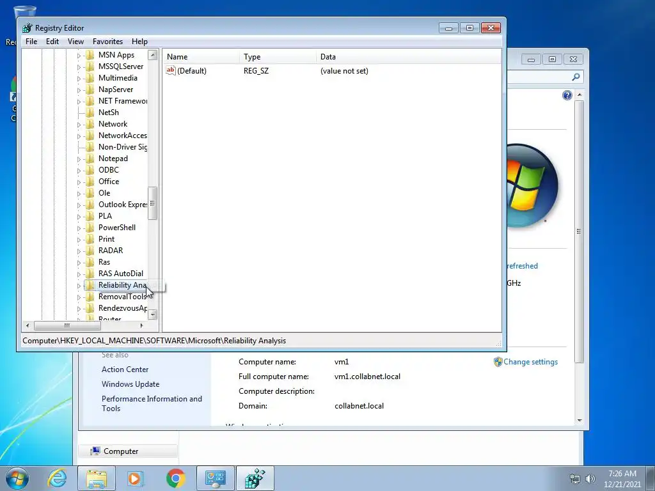Expand the Reliability Analysis key

tap(79, 286)
